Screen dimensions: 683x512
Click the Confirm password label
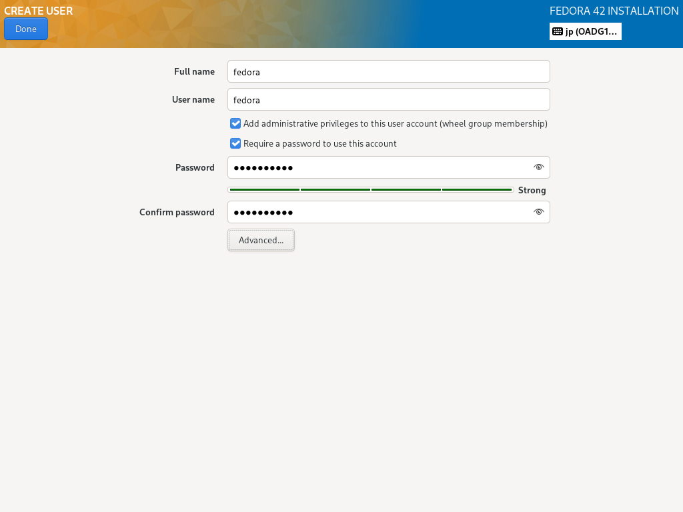tap(177, 212)
